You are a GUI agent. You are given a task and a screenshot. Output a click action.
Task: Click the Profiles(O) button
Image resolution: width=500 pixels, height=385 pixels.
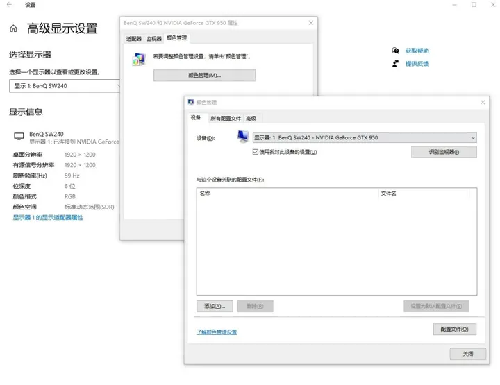click(x=454, y=330)
